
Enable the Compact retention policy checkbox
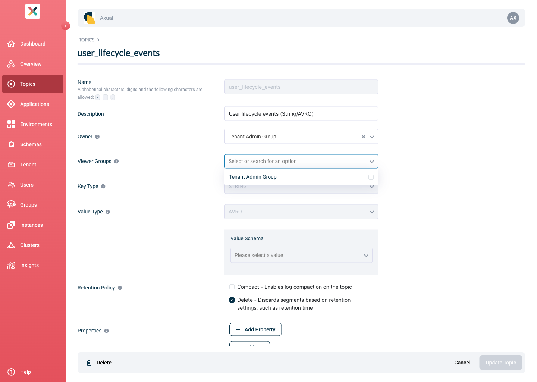tap(232, 287)
